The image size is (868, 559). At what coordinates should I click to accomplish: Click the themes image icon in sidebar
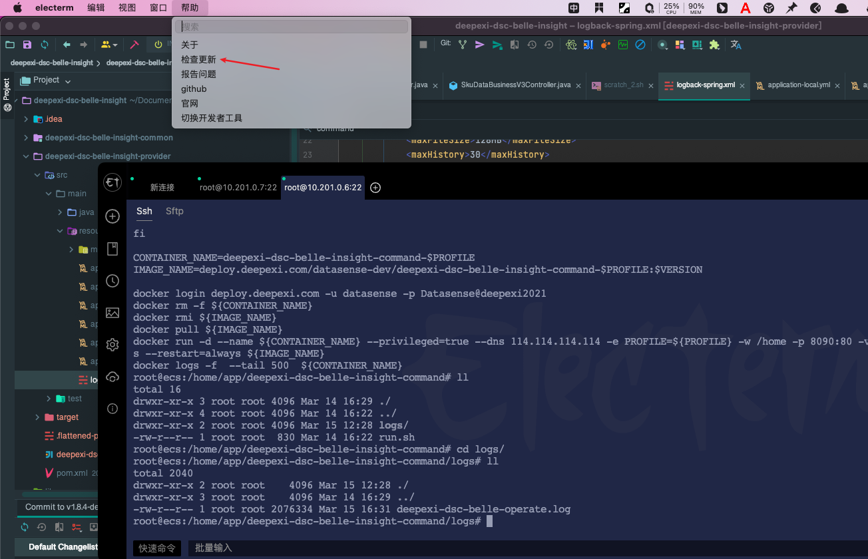pyautogui.click(x=112, y=312)
